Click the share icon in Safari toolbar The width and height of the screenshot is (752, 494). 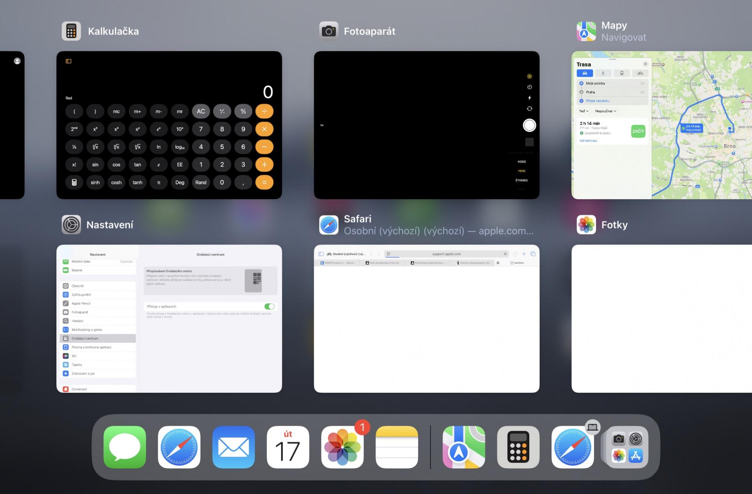[515, 254]
